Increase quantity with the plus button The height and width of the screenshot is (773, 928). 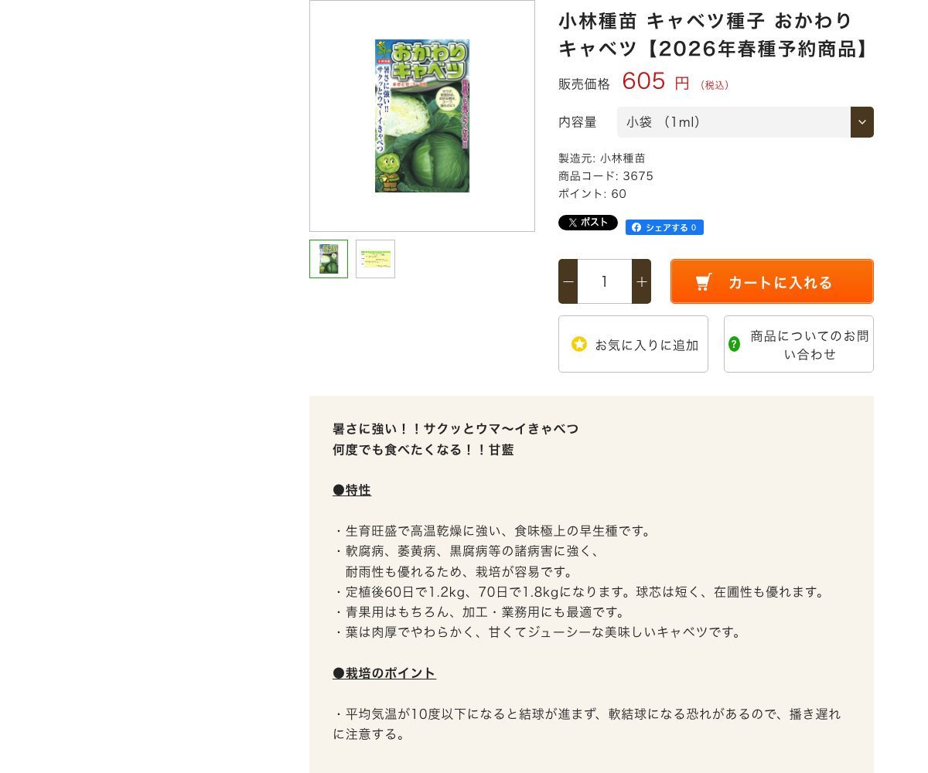[x=641, y=281]
